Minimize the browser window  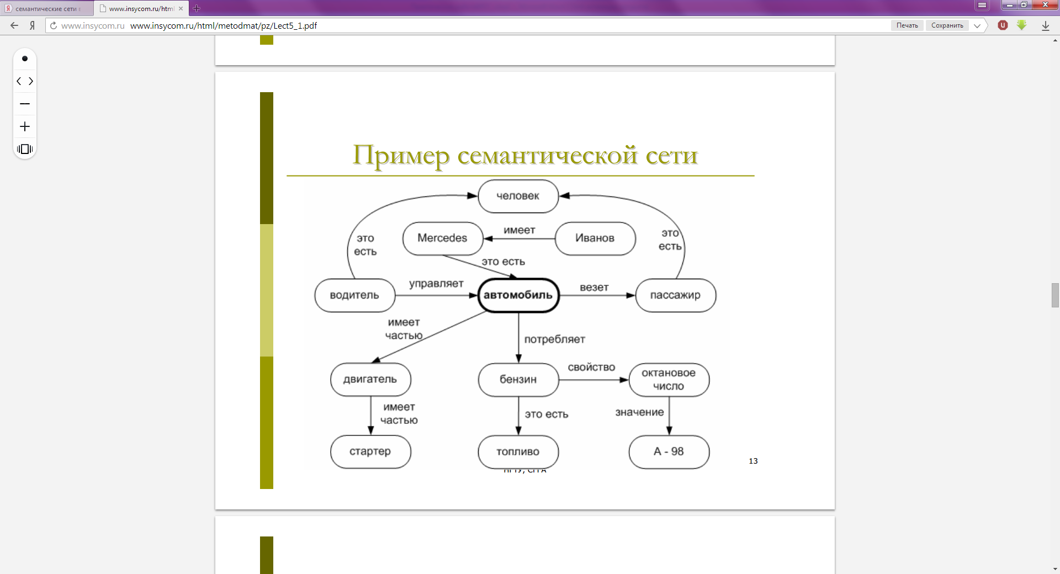click(x=1010, y=5)
